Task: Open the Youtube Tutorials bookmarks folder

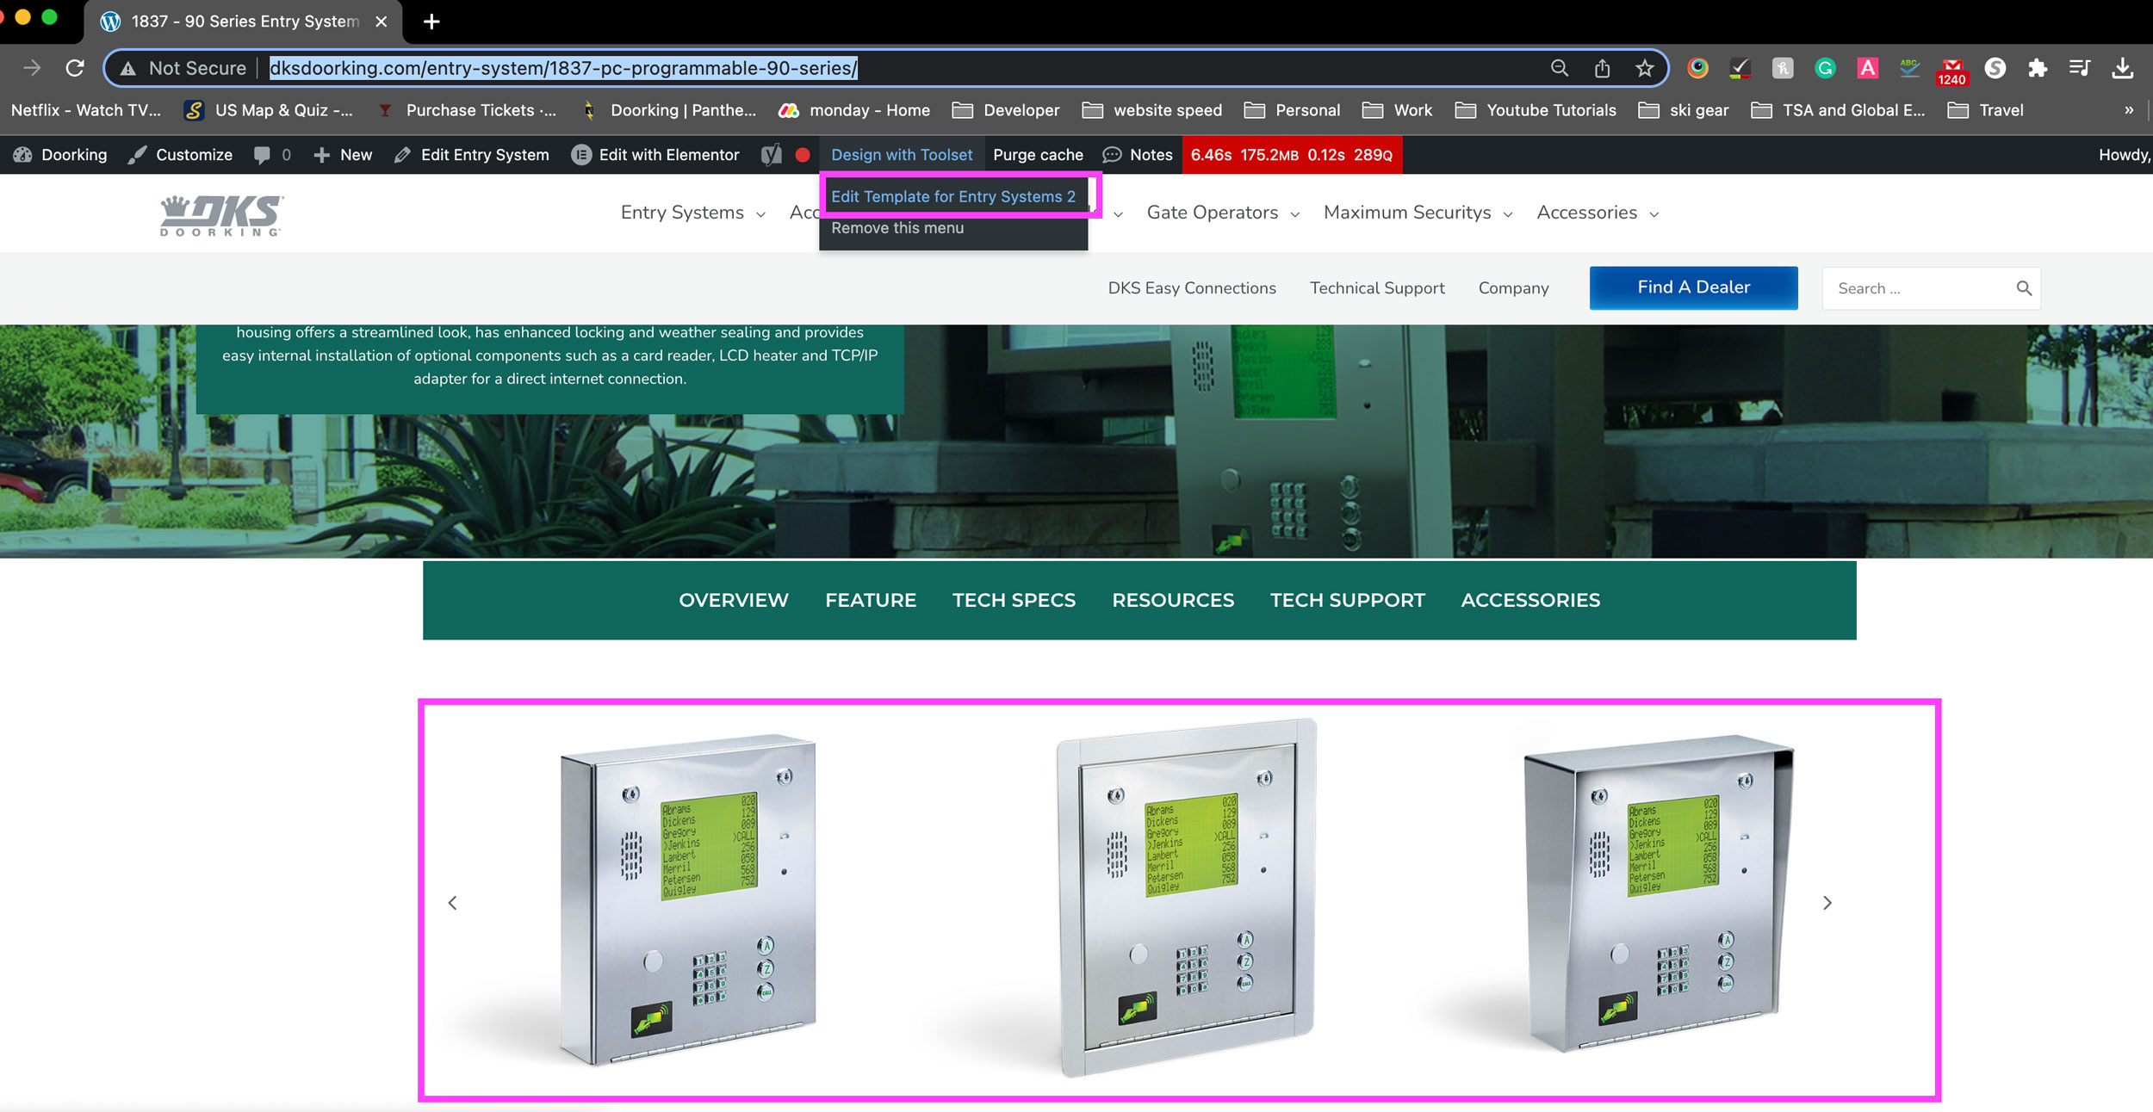Action: click(x=1536, y=110)
